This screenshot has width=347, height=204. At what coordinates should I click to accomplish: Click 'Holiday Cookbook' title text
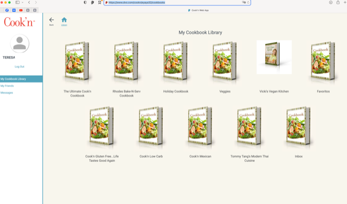click(176, 91)
